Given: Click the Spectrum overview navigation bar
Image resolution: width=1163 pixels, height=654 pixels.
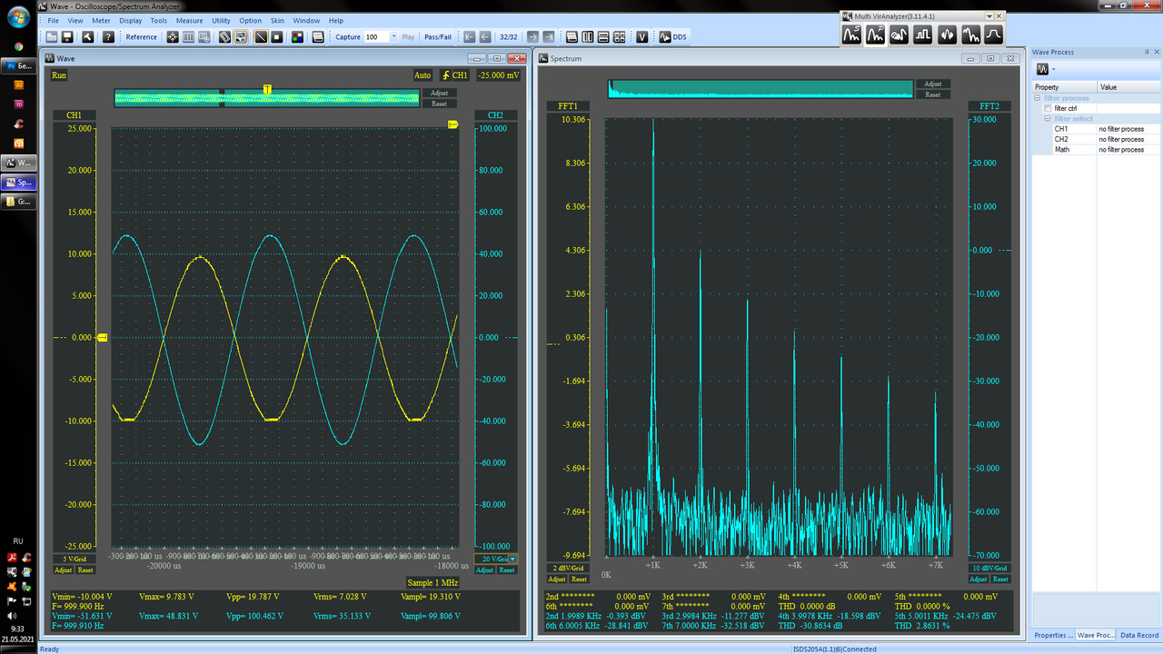Looking at the screenshot, I should 760,88.
